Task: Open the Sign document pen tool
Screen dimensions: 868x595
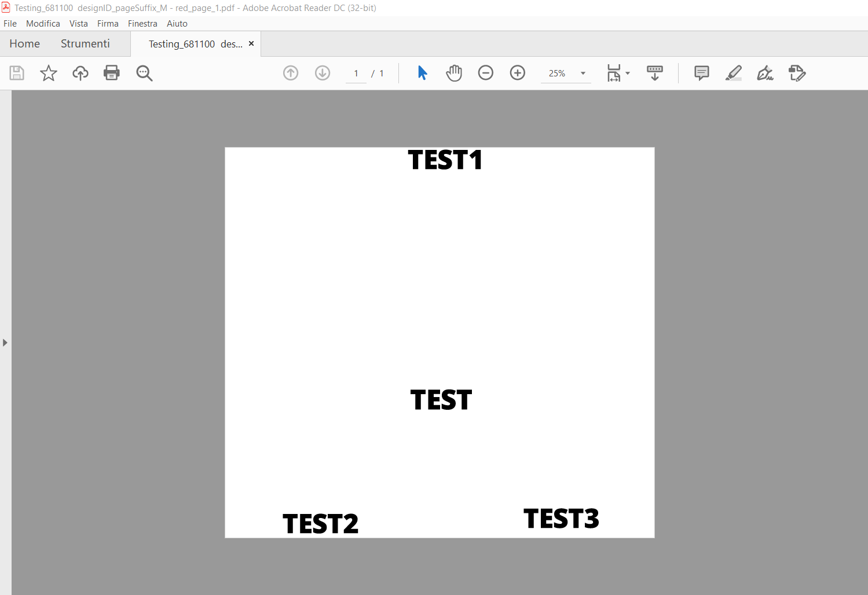Action: coord(766,73)
